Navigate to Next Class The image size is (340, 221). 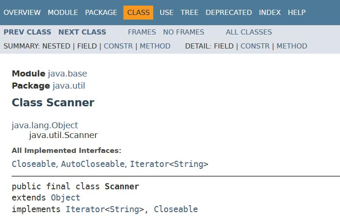(82, 32)
